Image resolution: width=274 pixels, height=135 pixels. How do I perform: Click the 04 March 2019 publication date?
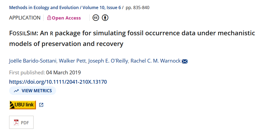point(63,72)
